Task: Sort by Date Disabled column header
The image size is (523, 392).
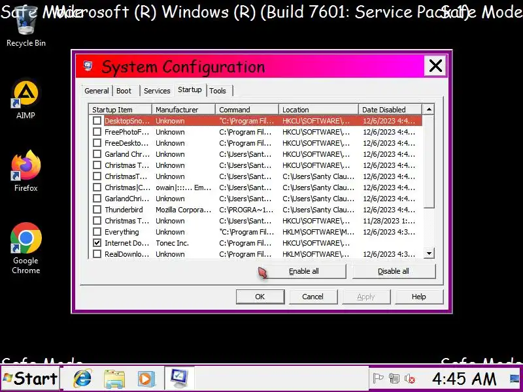Action: pyautogui.click(x=390, y=109)
